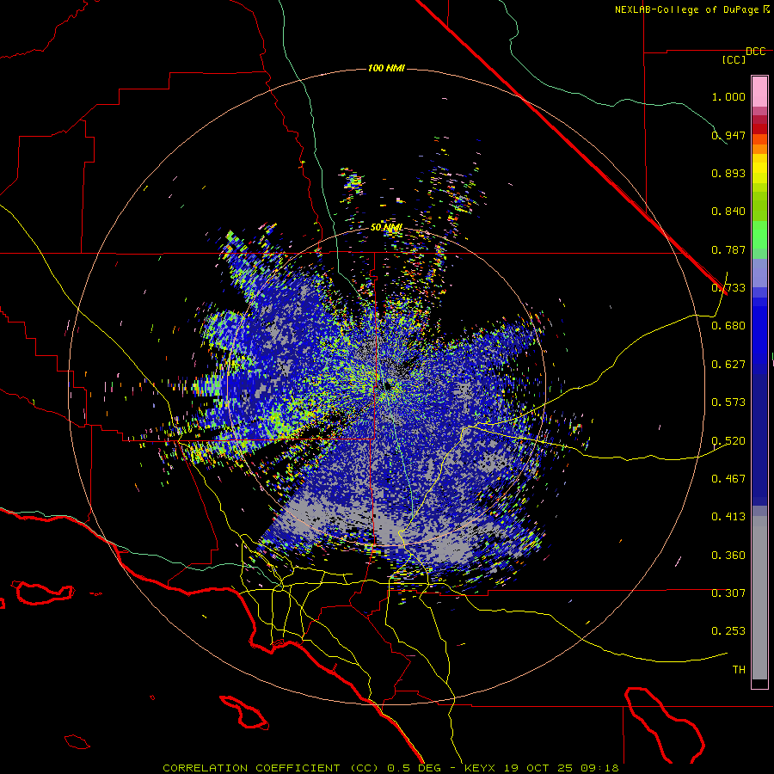The image size is (774, 774).
Task: Select the 0.360 scale value
Action: [x=728, y=556]
